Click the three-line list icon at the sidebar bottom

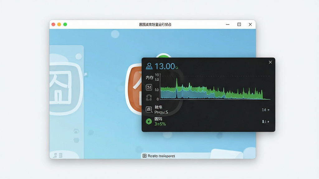pos(61,155)
